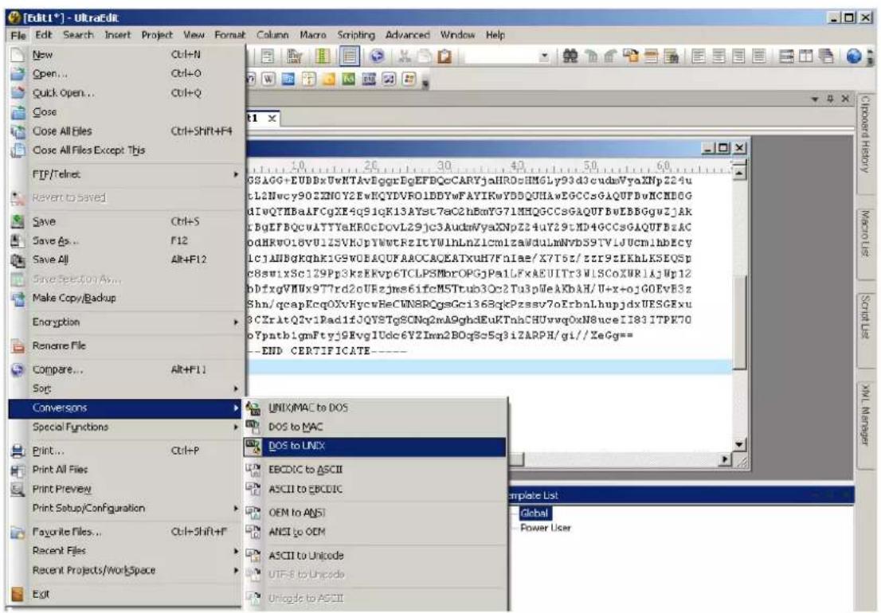This screenshot has height=613, width=881.
Task: Select Power User in template list
Action: (545, 529)
